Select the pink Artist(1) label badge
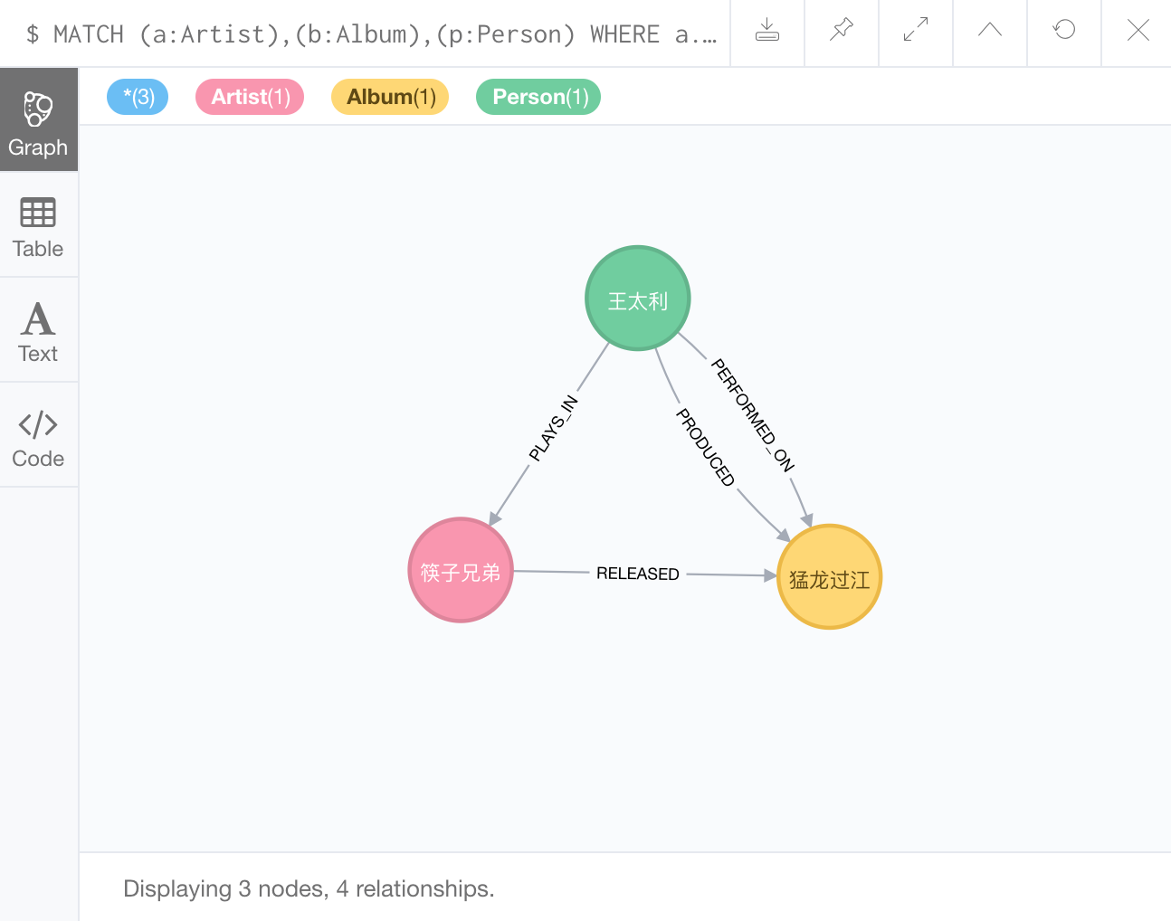 click(250, 97)
